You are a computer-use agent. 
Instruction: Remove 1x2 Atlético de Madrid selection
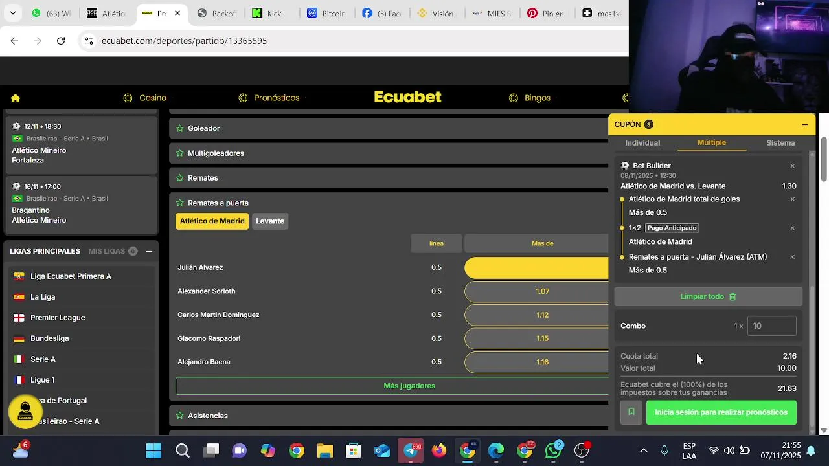click(x=792, y=228)
